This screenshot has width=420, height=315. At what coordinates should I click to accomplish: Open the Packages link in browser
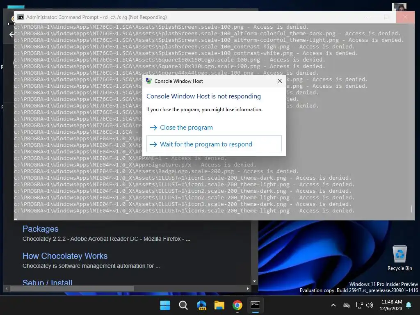tap(41, 229)
